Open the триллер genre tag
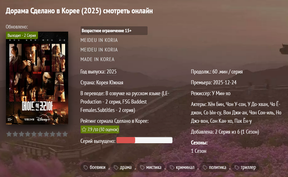Image resolution: width=288 pixels, height=177 pixels. [x=245, y=167]
